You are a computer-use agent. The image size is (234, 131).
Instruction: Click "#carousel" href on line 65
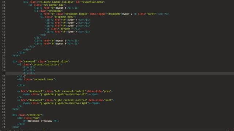pyautogui.click(x=36, y=100)
